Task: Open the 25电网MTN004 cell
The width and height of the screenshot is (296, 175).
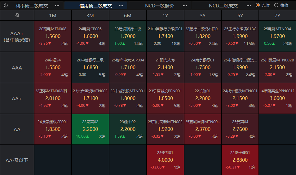Action: pos(277,36)
